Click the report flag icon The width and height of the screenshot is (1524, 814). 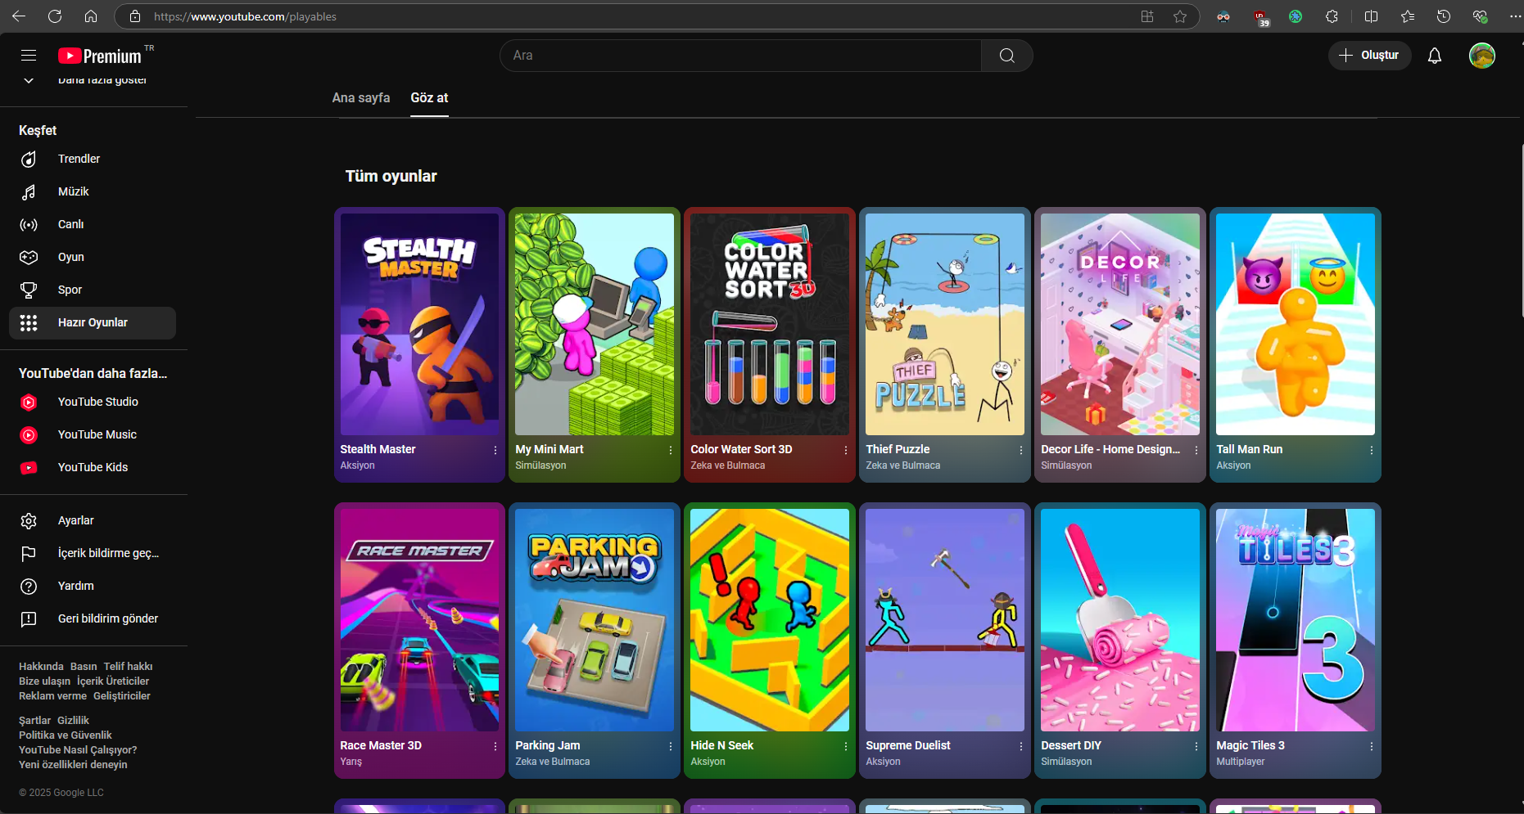pyautogui.click(x=29, y=554)
